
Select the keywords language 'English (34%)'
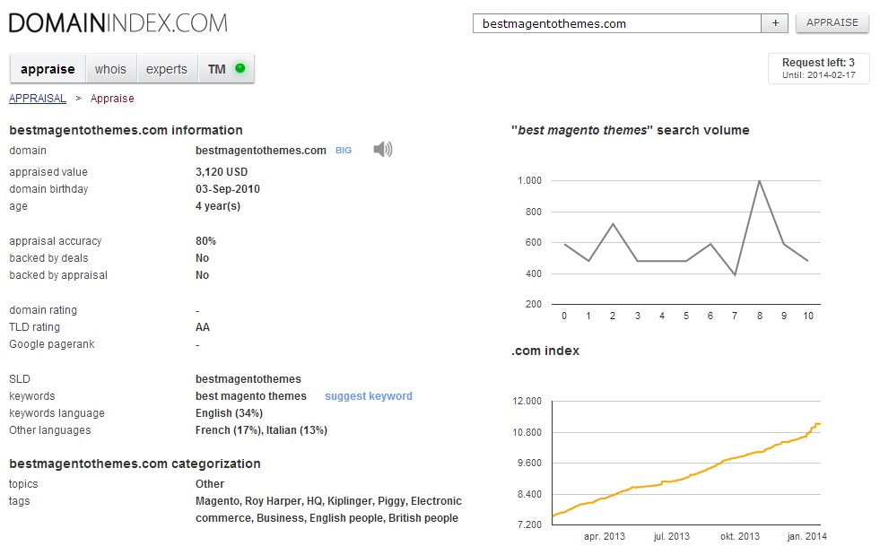pyautogui.click(x=229, y=413)
